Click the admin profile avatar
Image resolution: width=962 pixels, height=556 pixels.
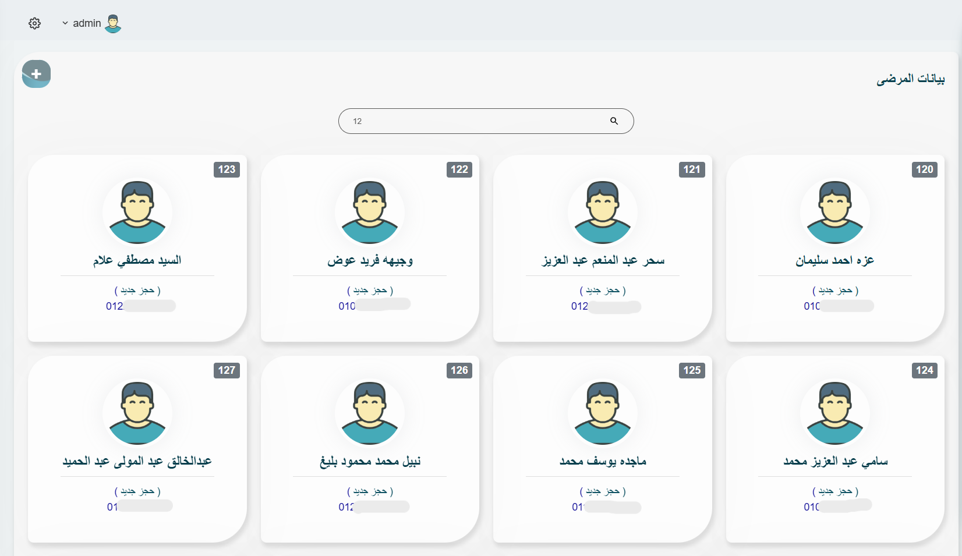point(113,23)
